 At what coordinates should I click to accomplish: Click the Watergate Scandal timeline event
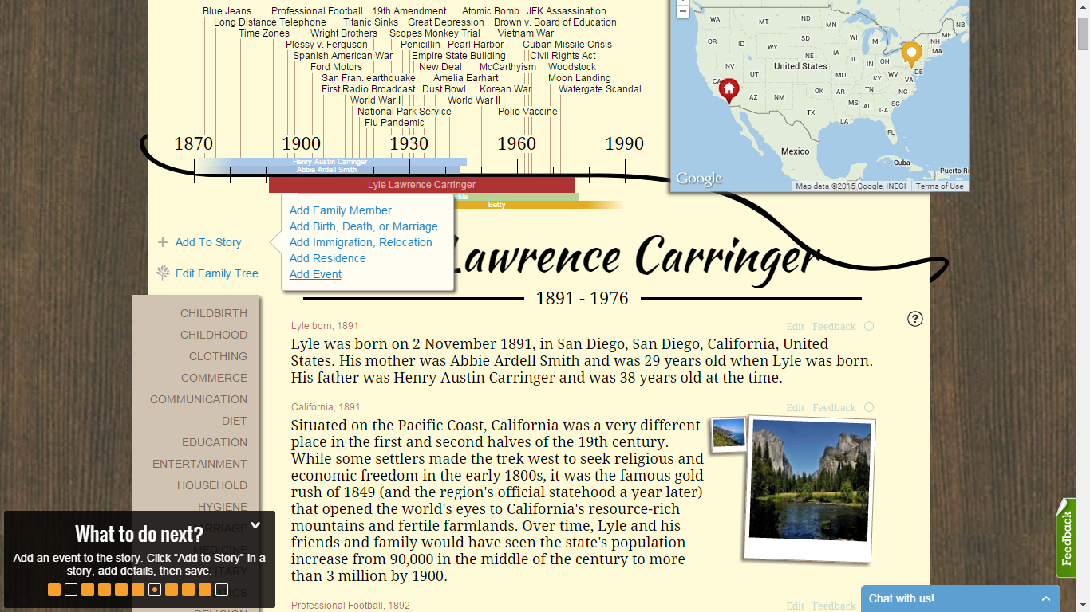pyautogui.click(x=600, y=89)
